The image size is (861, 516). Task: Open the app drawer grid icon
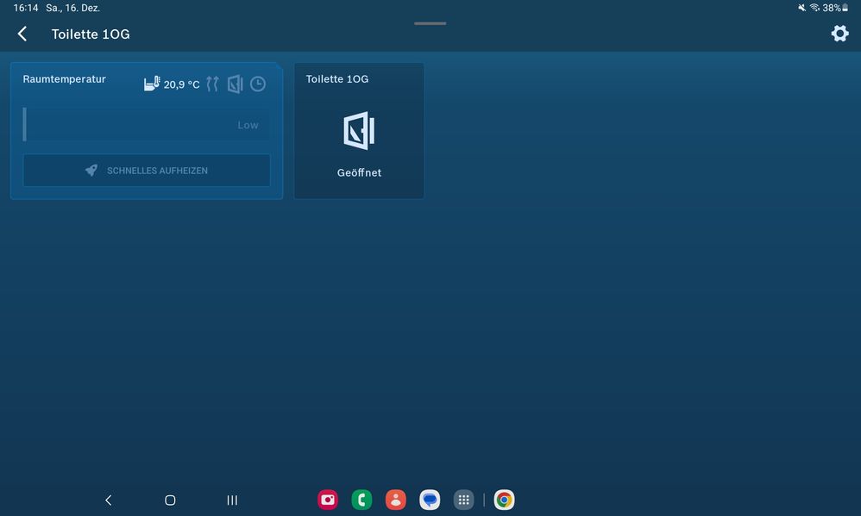(x=463, y=500)
